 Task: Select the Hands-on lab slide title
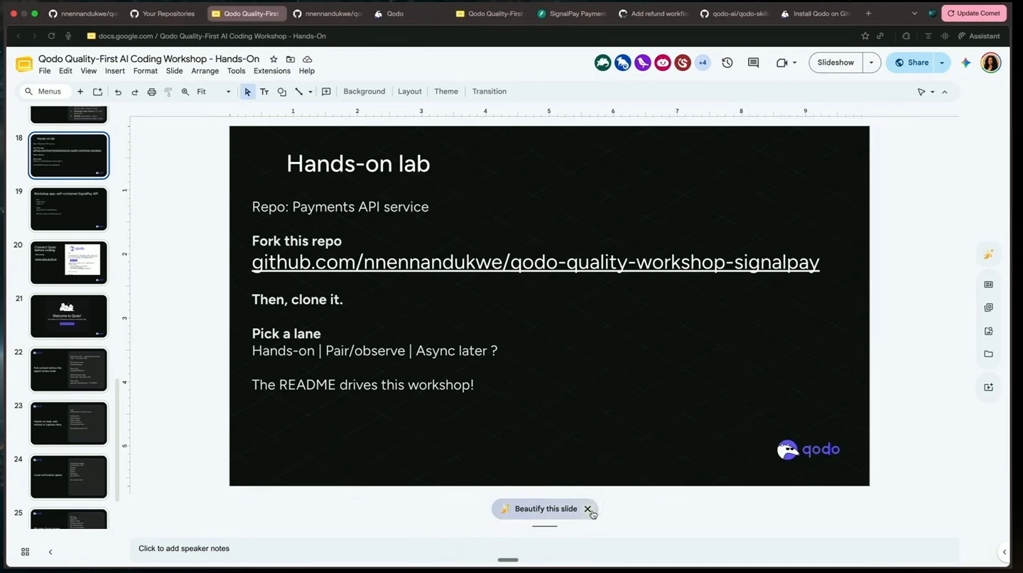(358, 164)
